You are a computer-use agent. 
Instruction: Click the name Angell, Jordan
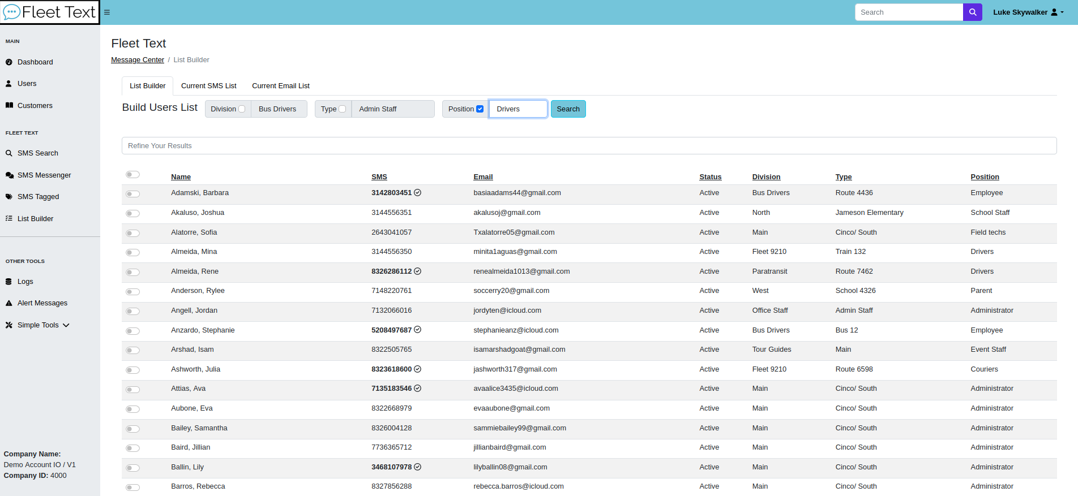click(194, 310)
